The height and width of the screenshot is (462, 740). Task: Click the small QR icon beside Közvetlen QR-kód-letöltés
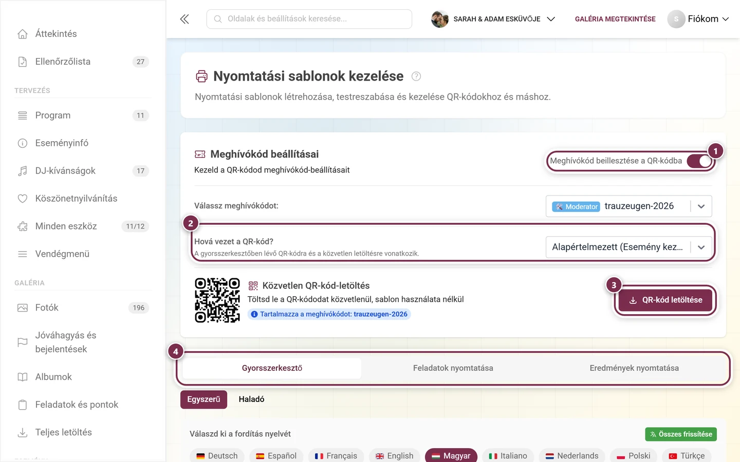pos(253,286)
